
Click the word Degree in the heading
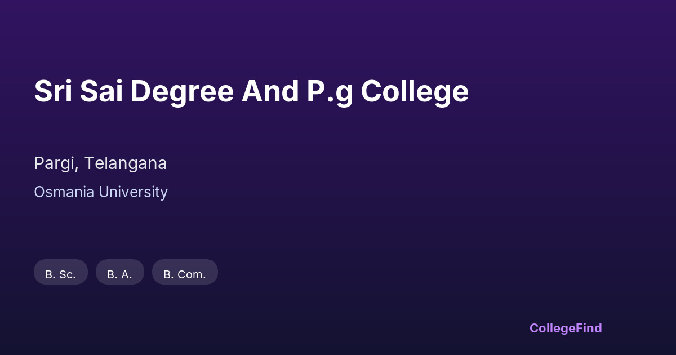tap(182, 91)
